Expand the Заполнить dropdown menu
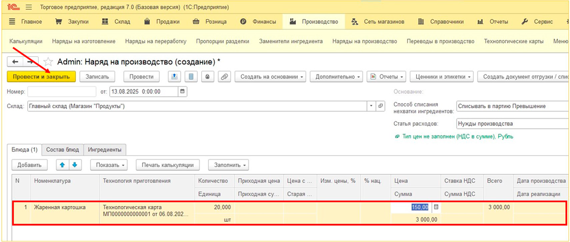This screenshot has width=570, height=242. [x=229, y=165]
